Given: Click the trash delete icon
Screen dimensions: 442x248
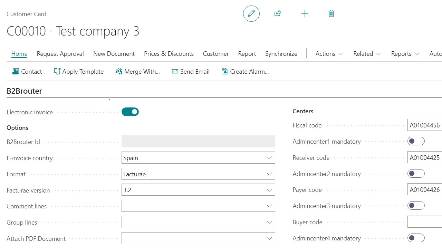Looking at the screenshot, I should point(331,14).
